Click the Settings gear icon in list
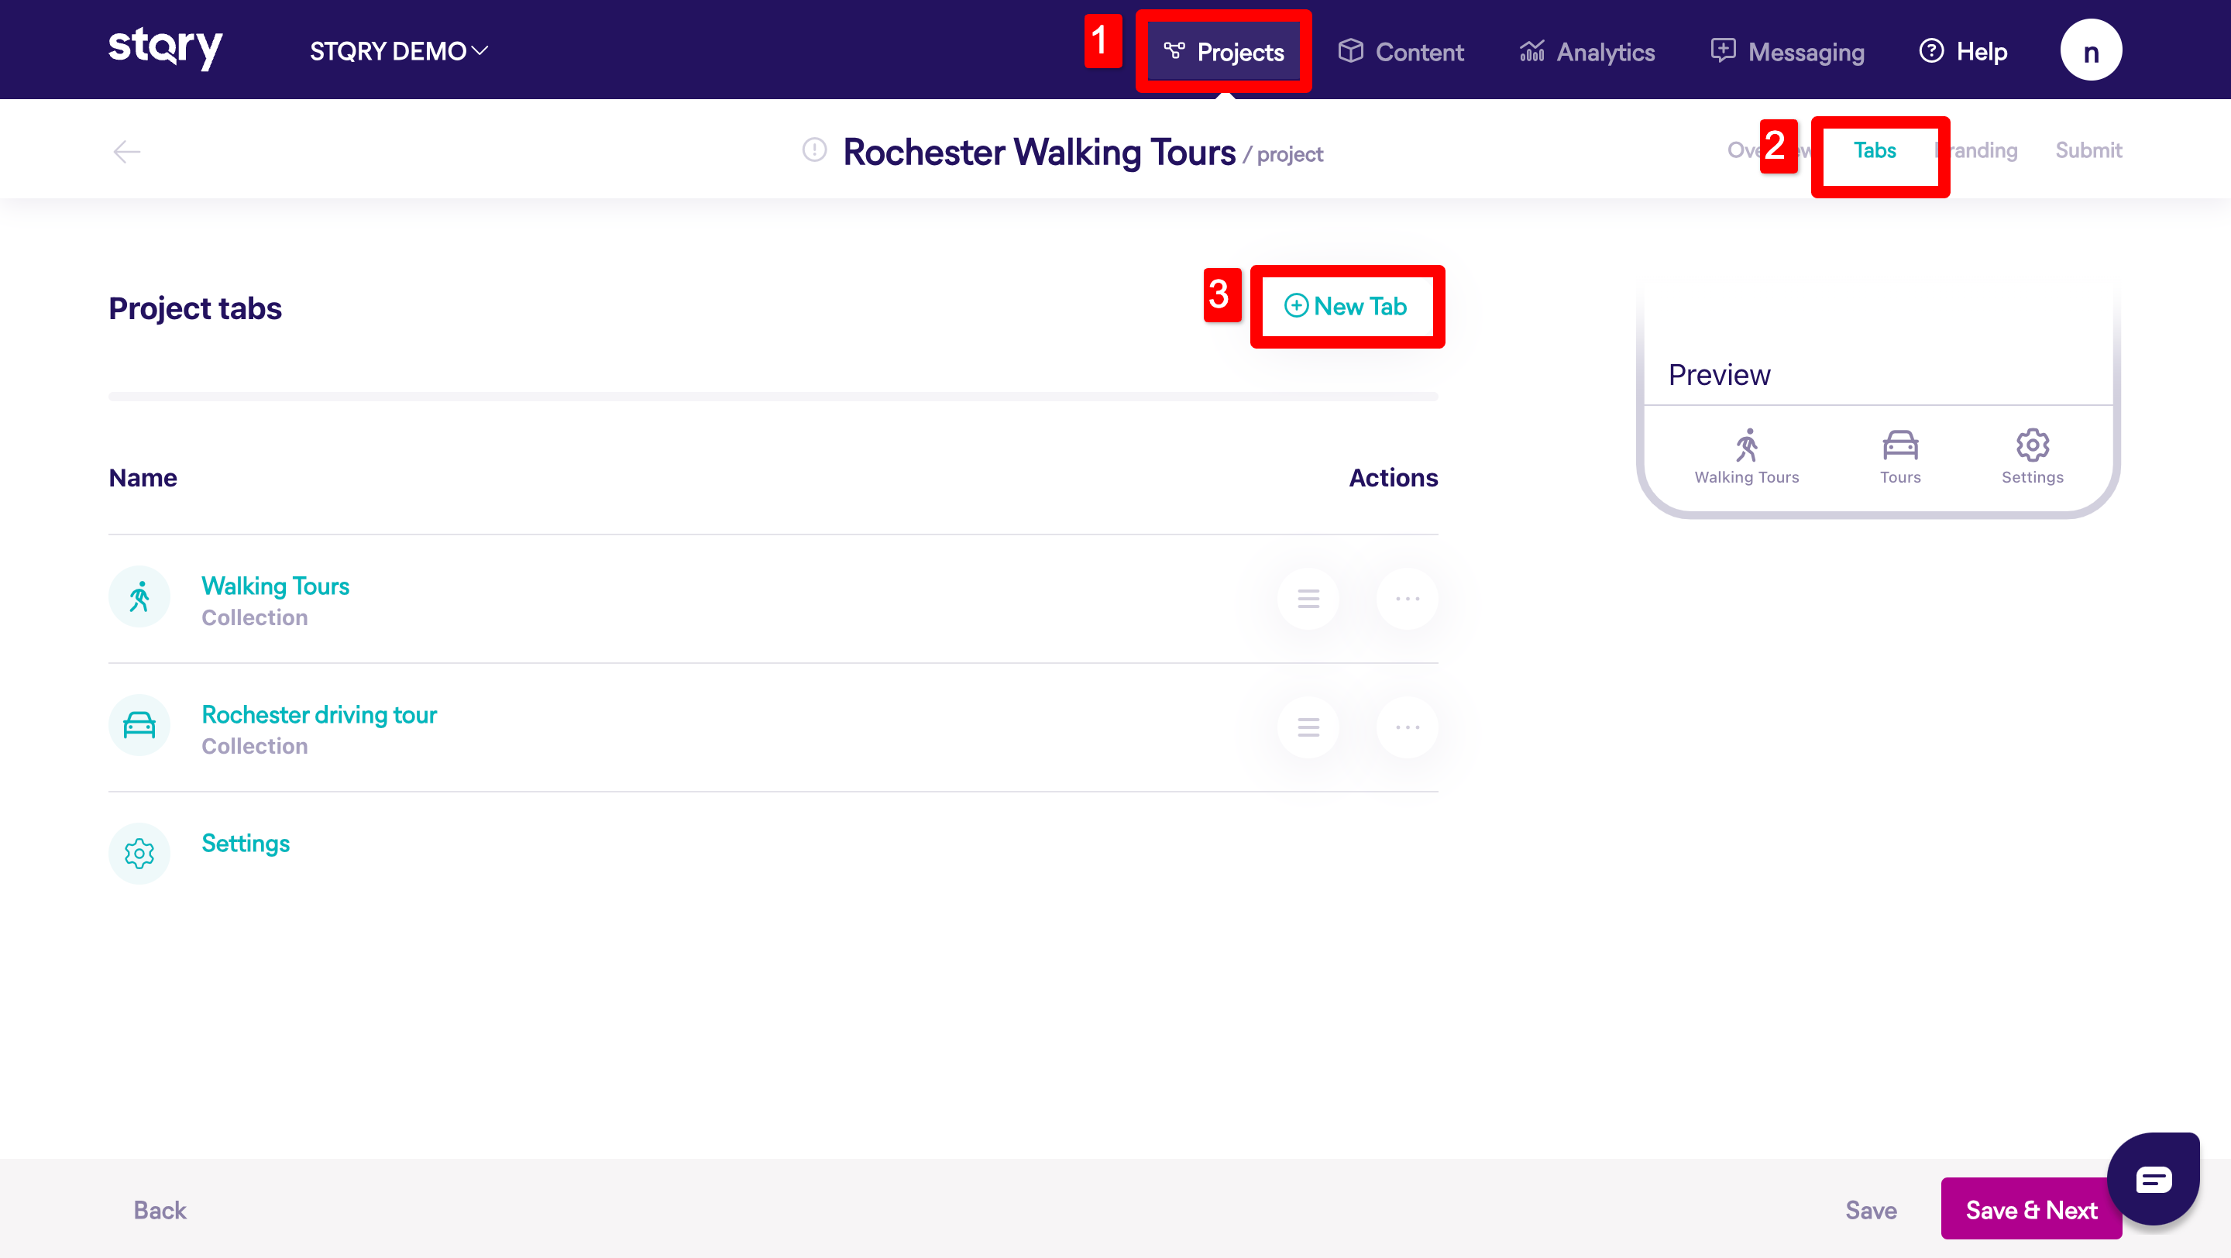 [x=139, y=854]
